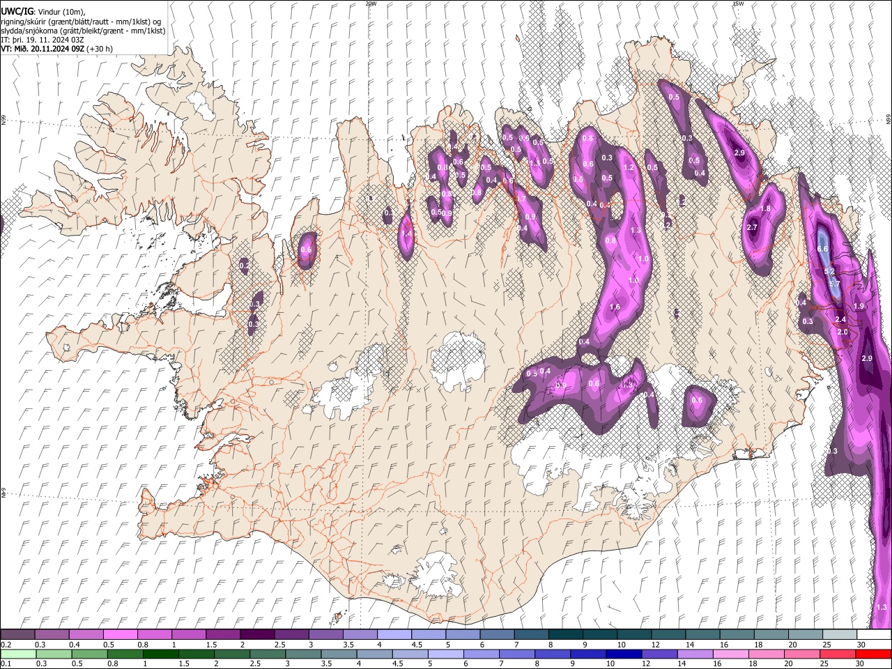Click the 20W longitude label at the top
This screenshot has width=892, height=669.
[371, 3]
